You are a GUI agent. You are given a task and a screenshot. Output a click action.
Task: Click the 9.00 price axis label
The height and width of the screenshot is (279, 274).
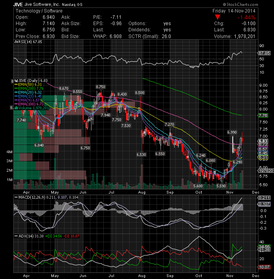pos(263,85)
